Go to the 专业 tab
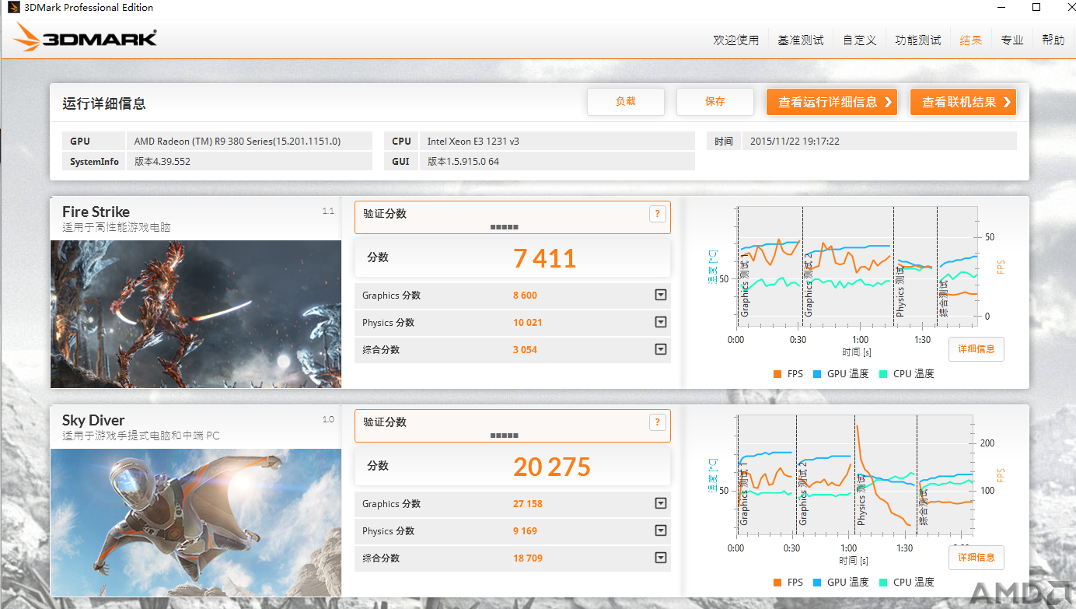 click(x=1012, y=40)
